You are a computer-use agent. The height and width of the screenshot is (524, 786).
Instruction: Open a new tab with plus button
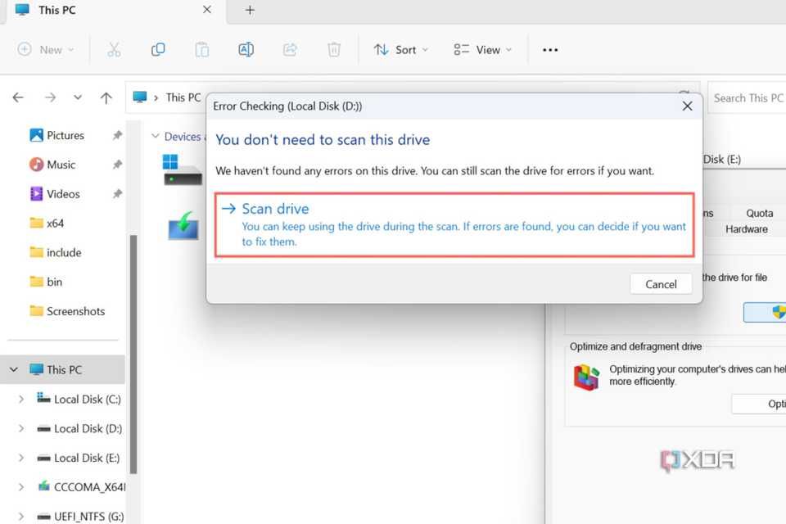250,11
